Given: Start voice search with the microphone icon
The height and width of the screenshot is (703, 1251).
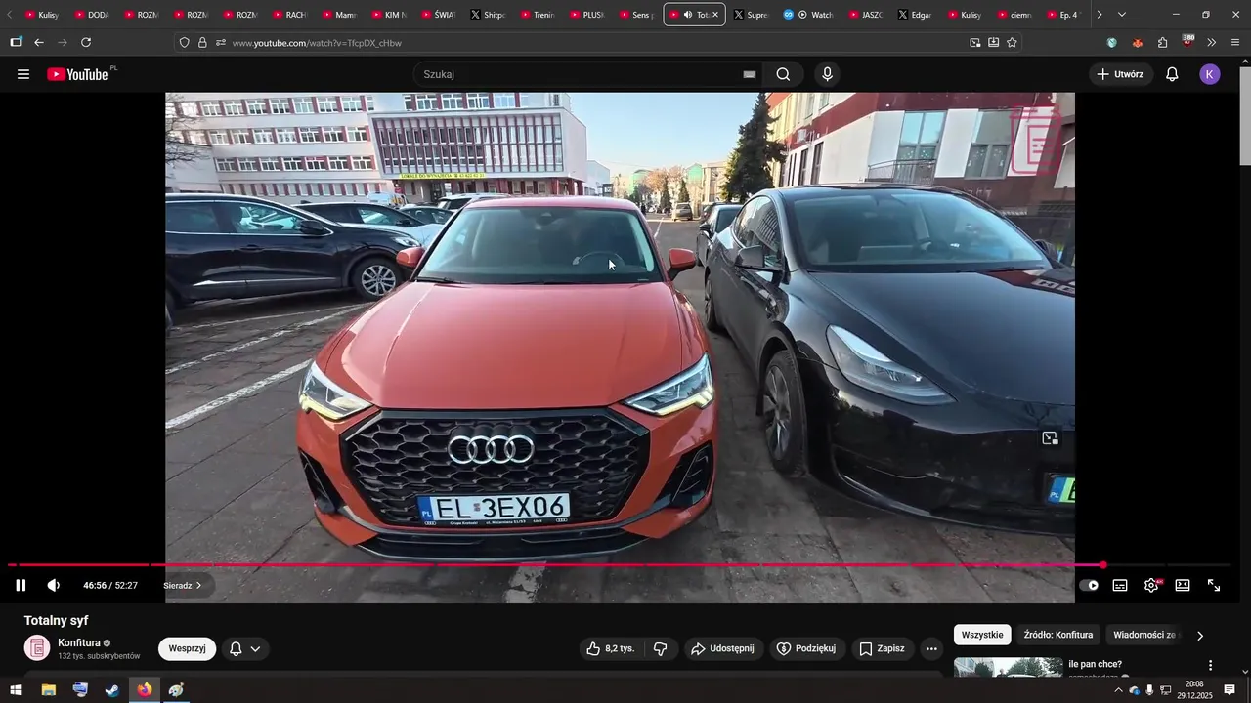Looking at the screenshot, I should click(x=828, y=74).
